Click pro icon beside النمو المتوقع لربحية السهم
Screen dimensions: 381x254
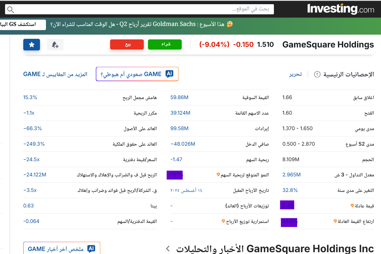[218, 175]
